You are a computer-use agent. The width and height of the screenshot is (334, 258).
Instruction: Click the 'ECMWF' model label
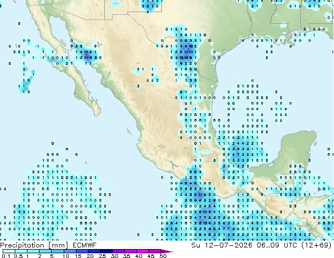(x=85, y=245)
